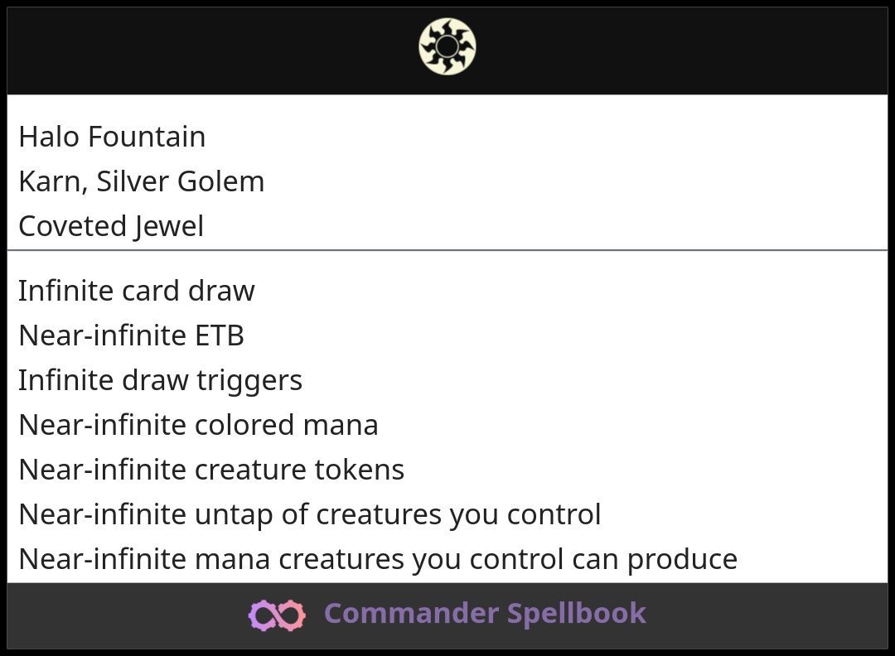Viewport: 895px width, 656px height.
Task: Click the Commander Spellbook infinity logo
Action: (x=277, y=615)
